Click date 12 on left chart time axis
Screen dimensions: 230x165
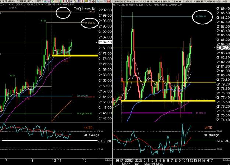(85, 161)
